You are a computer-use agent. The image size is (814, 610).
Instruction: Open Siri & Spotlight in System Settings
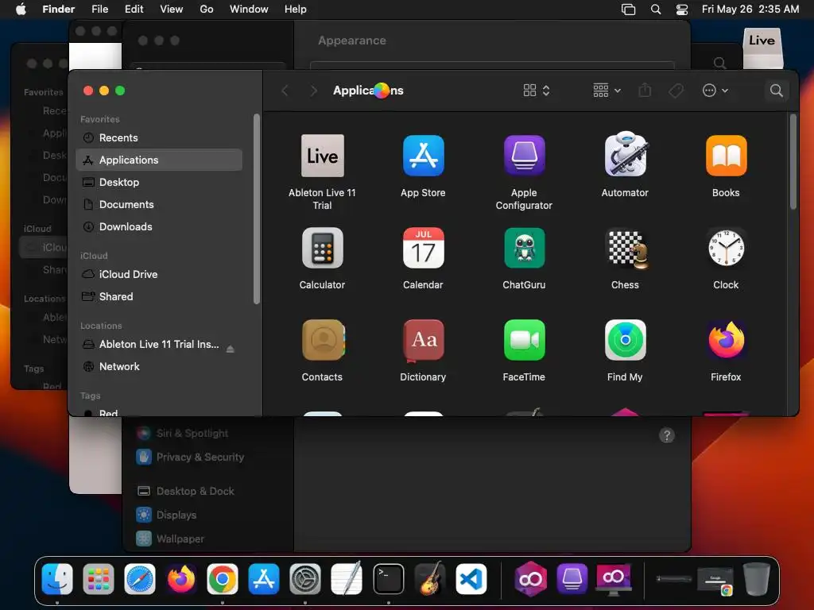pos(182,433)
